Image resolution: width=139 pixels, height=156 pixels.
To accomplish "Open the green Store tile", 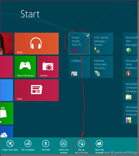I will pos(6,113).
